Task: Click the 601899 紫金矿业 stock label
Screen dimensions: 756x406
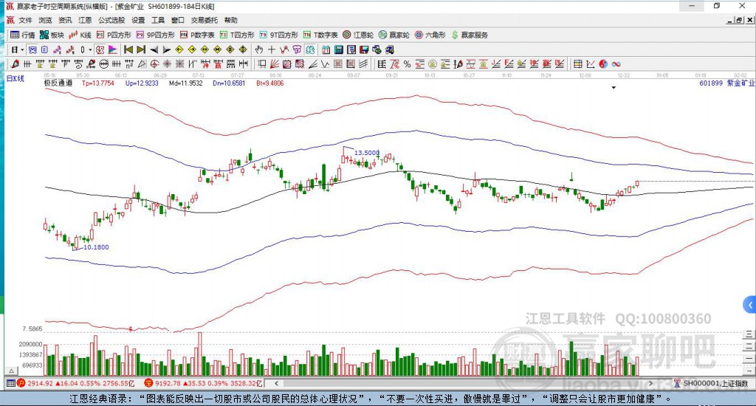Action: pyautogui.click(x=726, y=83)
